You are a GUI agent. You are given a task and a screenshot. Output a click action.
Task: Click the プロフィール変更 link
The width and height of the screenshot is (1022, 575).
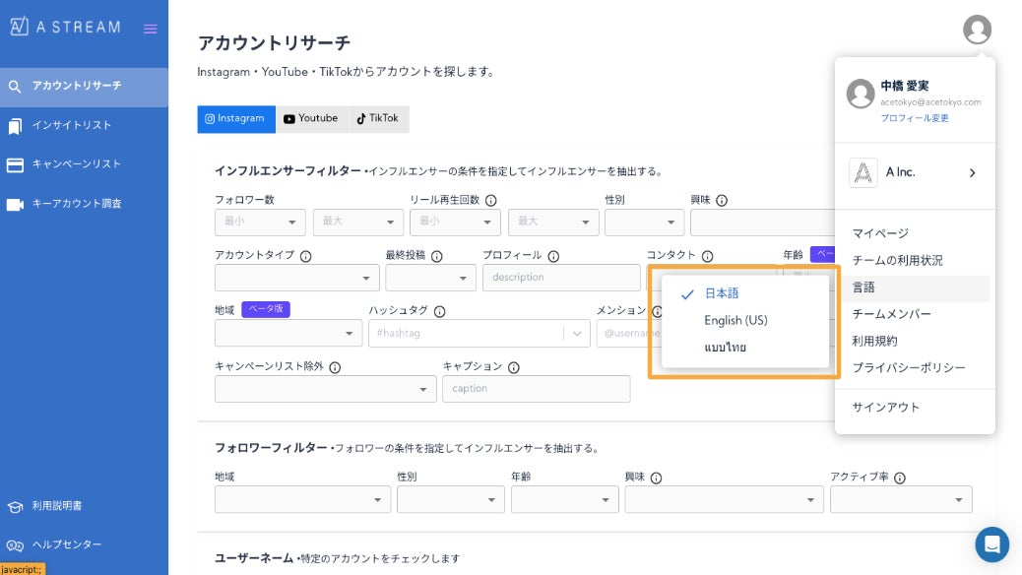point(915,118)
